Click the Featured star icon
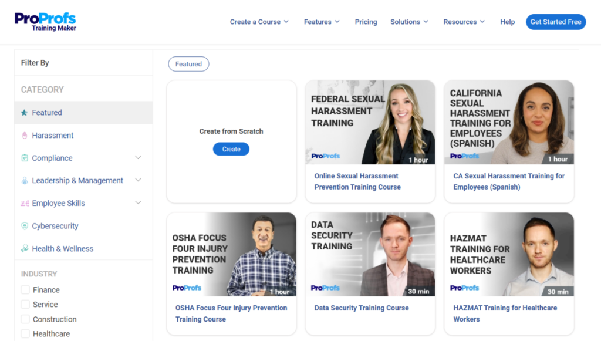Screen dimensions: 601x341 [x=24, y=113]
